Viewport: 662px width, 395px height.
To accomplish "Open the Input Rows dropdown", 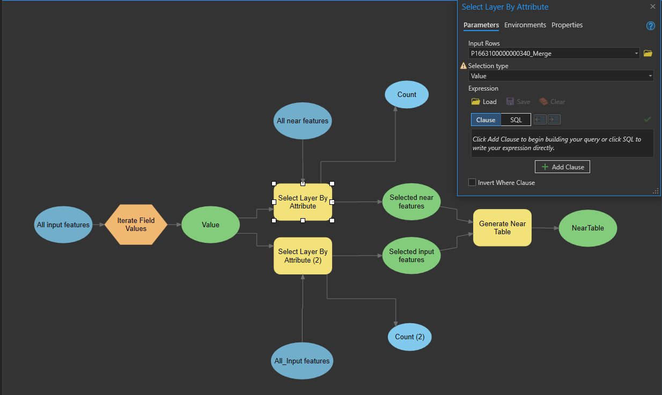I will click(636, 53).
